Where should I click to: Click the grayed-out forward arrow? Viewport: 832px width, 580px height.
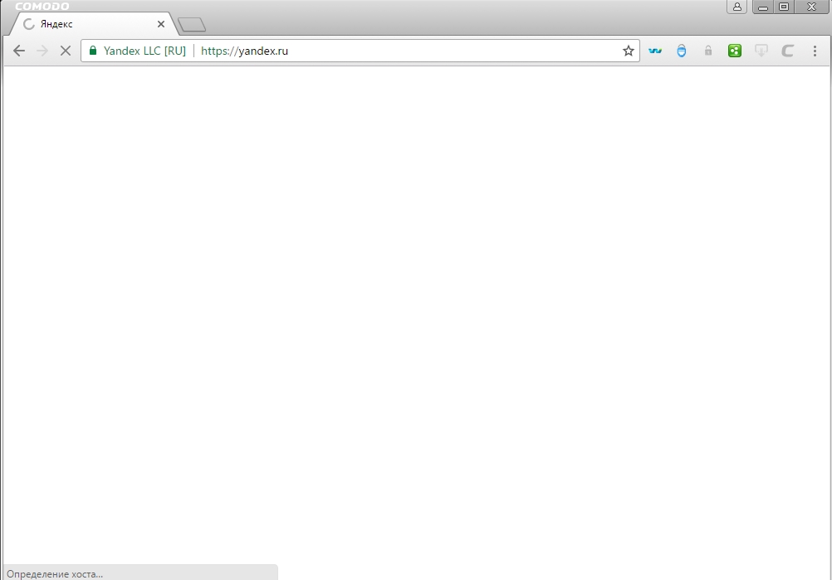click(42, 51)
